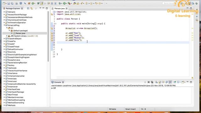Select the MethodOverLoading project
201x113 pixels.
click(x=16, y=100)
